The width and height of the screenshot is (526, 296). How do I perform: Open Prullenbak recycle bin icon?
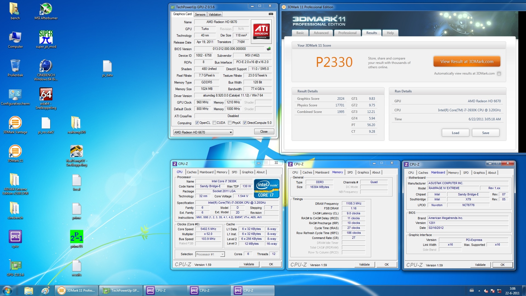[15, 68]
